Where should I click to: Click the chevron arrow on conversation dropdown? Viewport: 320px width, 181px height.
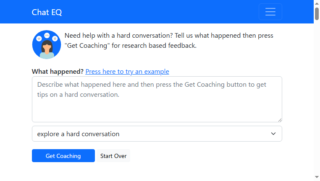(273, 134)
